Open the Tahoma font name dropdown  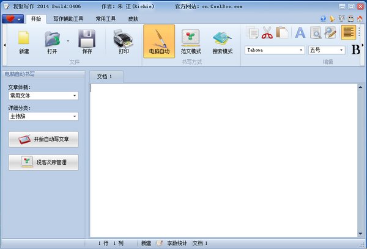coord(275,50)
